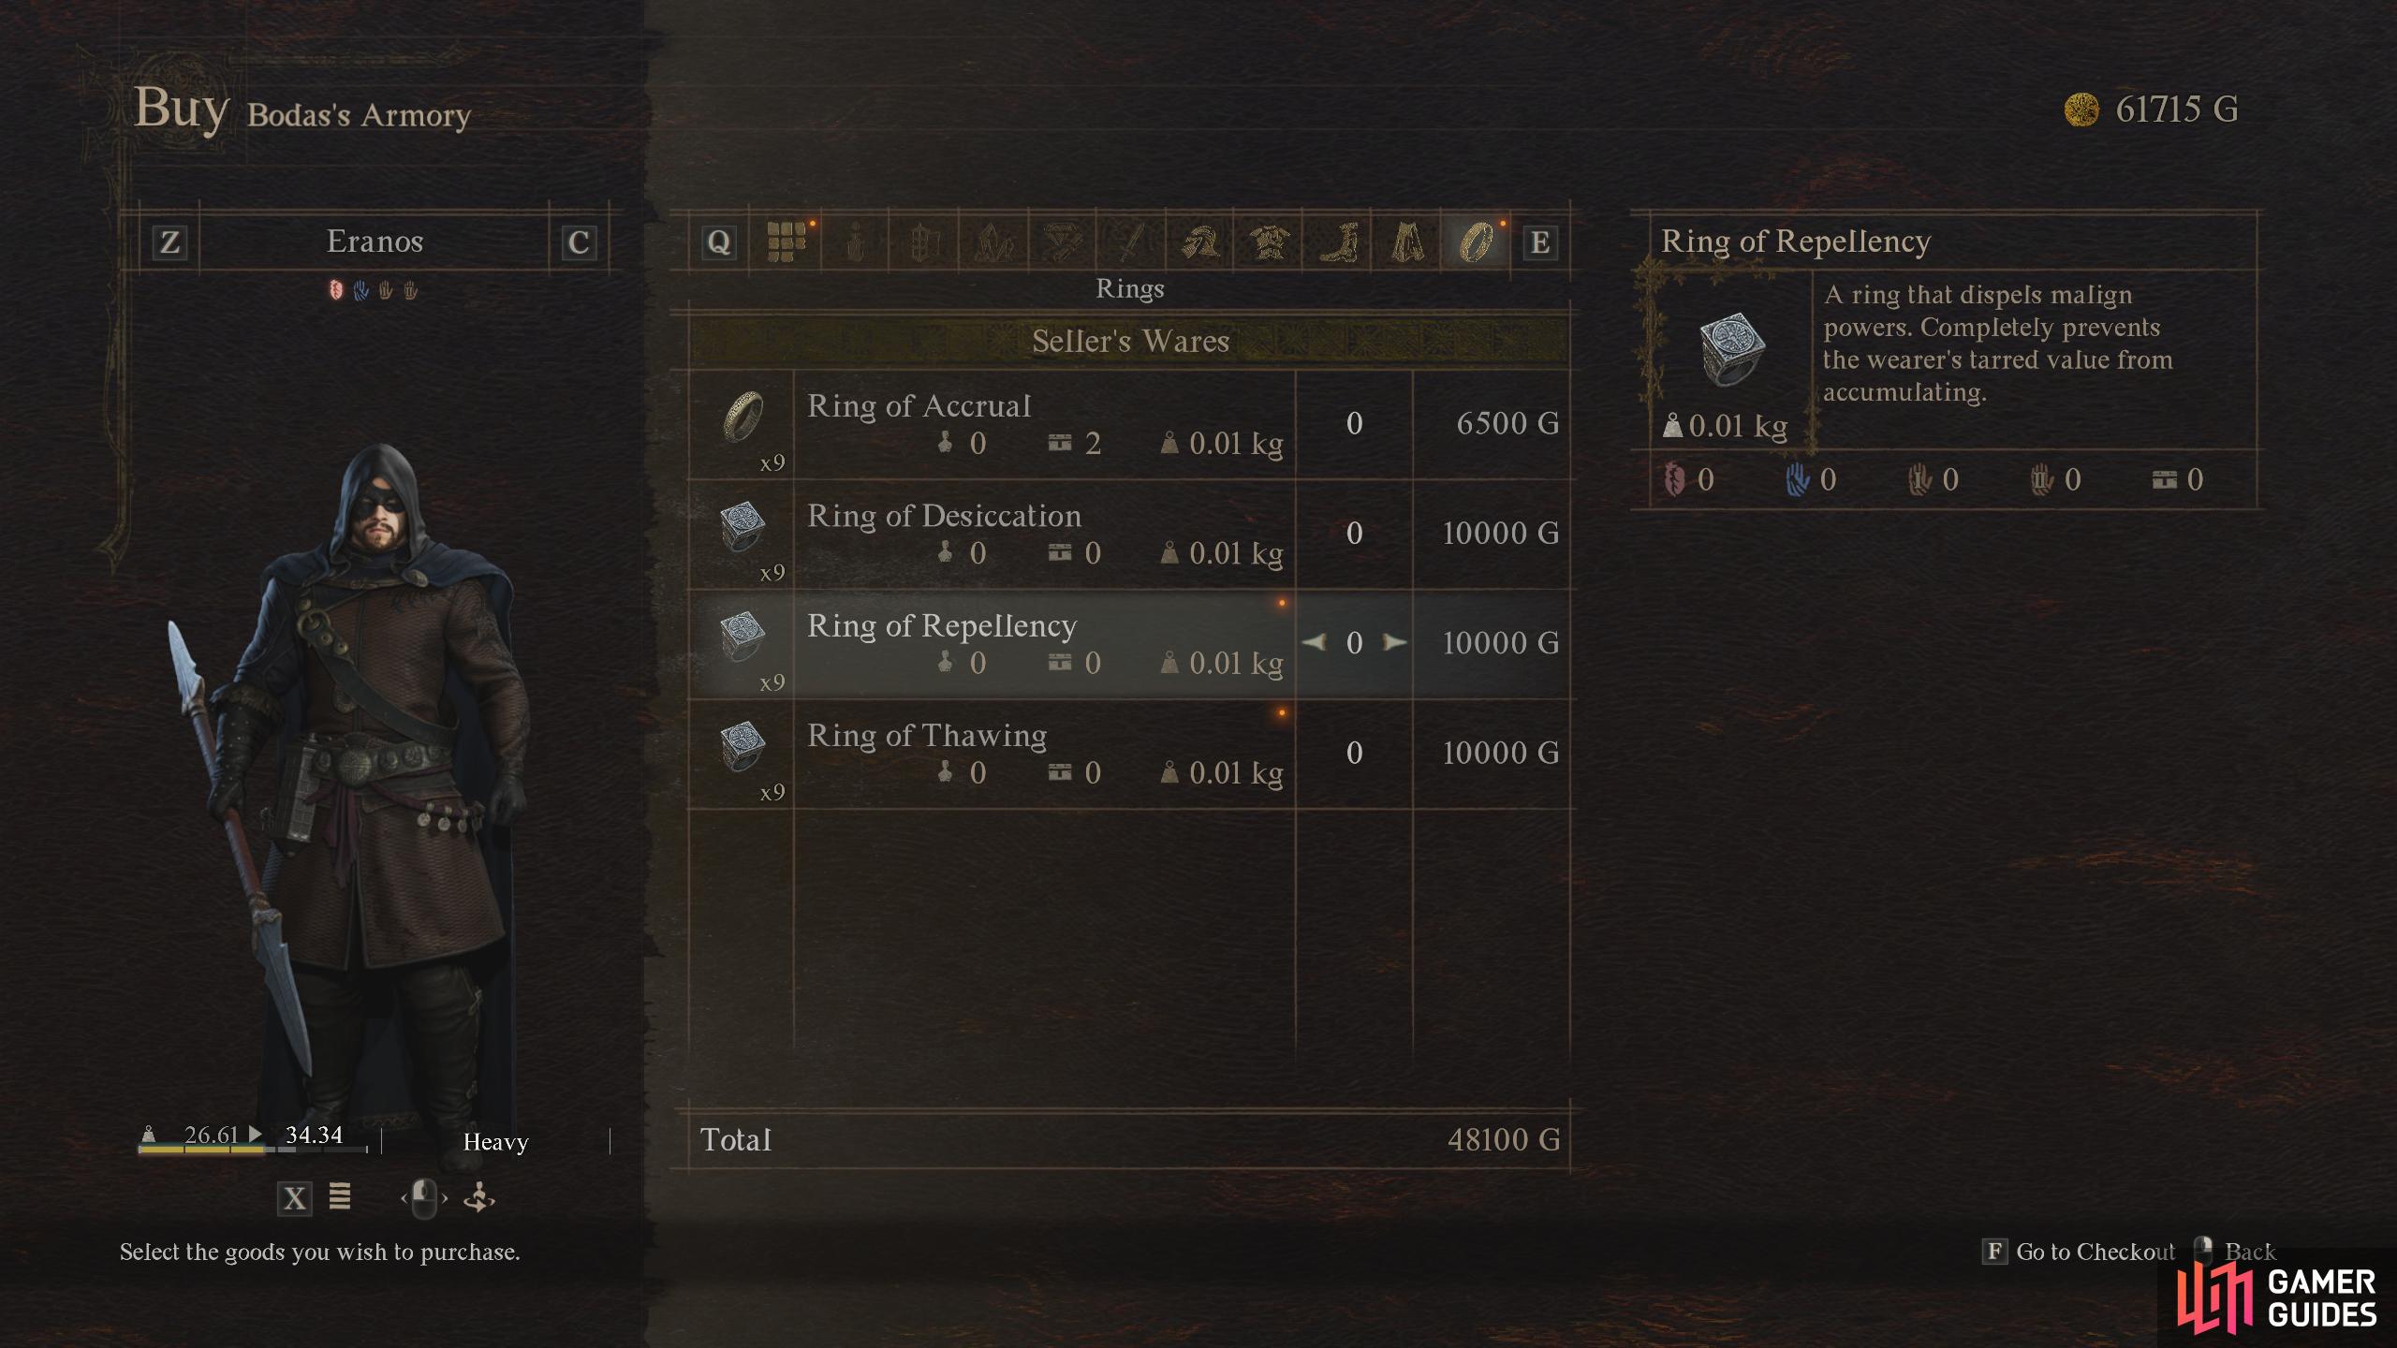Click the sword weapons category icon
The width and height of the screenshot is (2397, 1348).
(x=1131, y=242)
